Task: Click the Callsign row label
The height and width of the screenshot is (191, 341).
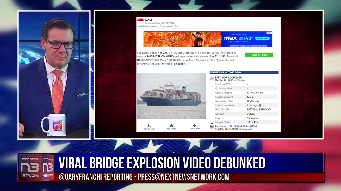Action: click(220, 114)
